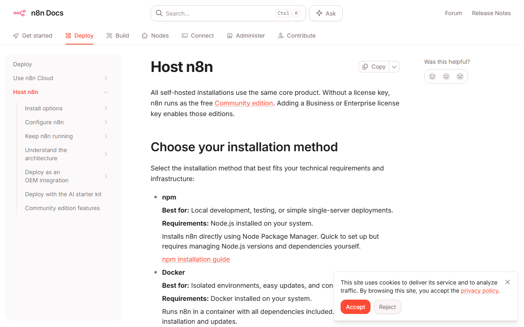The width and height of the screenshot is (524, 327).
Task: Go to the Nodes tab
Action: point(156,36)
